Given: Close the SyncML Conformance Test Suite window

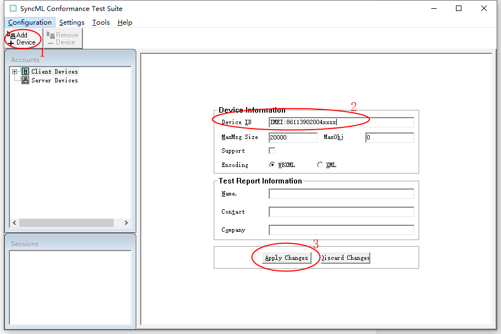Looking at the screenshot, I should tap(484, 9).
